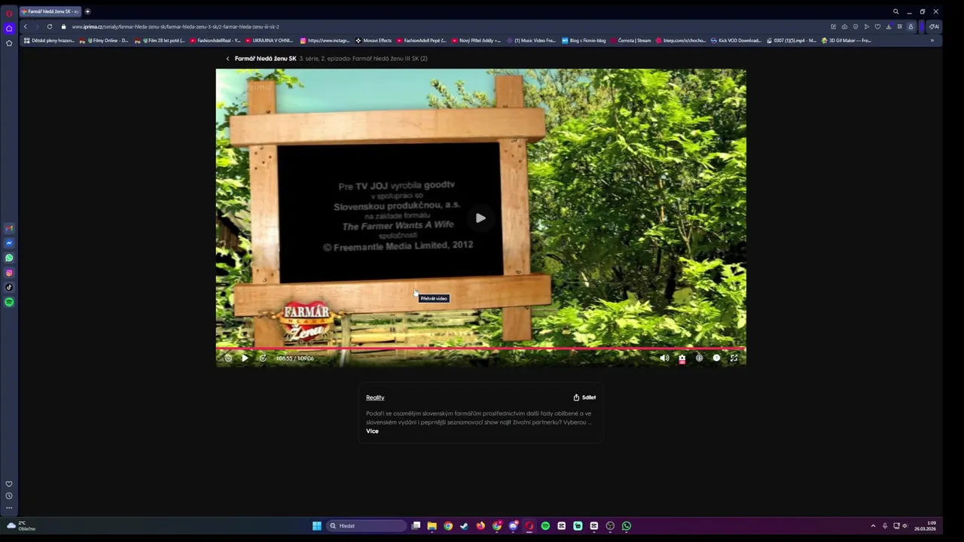Image resolution: width=964 pixels, height=542 pixels.
Task: Open the weather widget Oblačno
Action: coord(21,525)
